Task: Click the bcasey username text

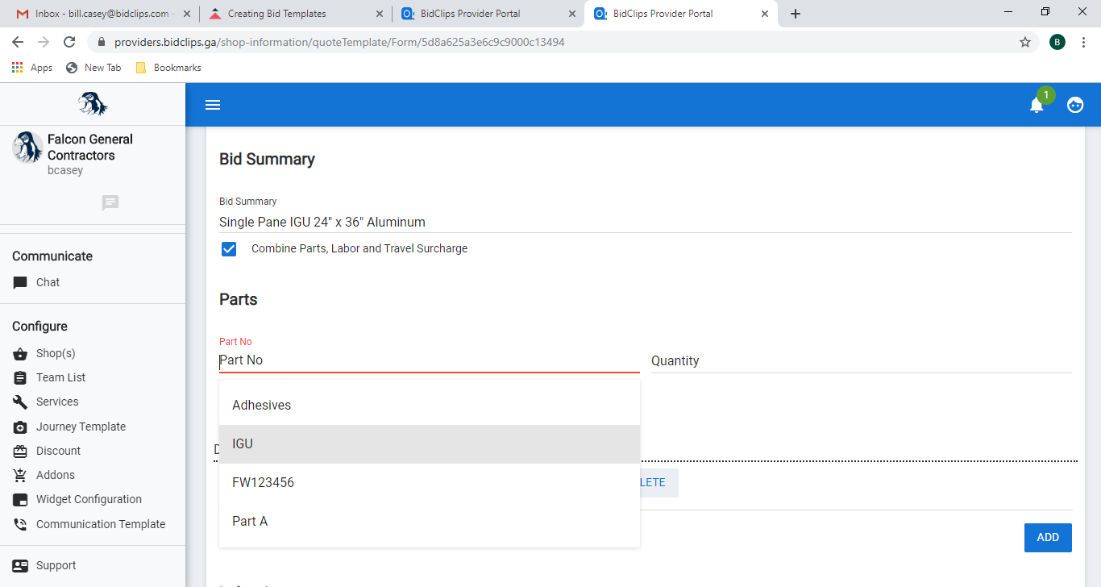Action: pyautogui.click(x=65, y=170)
